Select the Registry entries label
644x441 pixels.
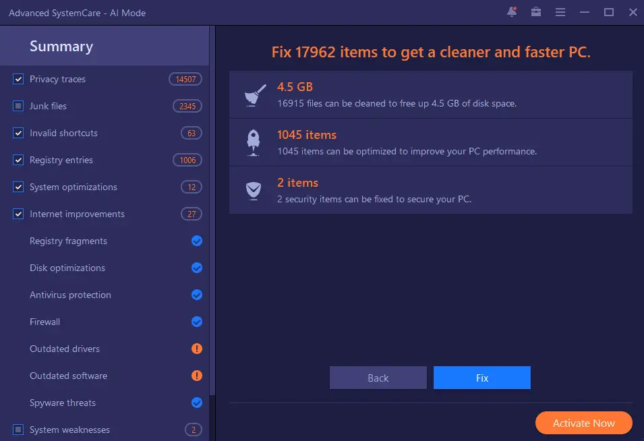tap(61, 160)
